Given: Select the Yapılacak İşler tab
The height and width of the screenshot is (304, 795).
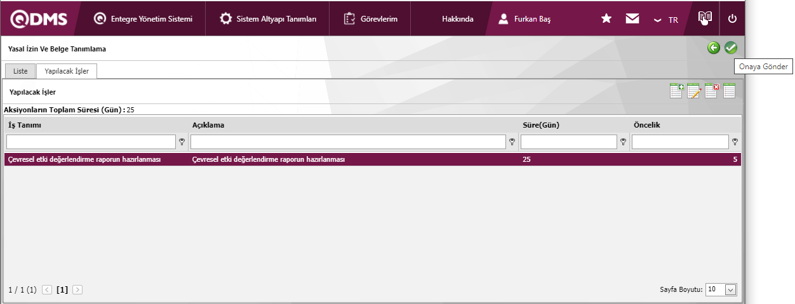Looking at the screenshot, I should pos(67,71).
